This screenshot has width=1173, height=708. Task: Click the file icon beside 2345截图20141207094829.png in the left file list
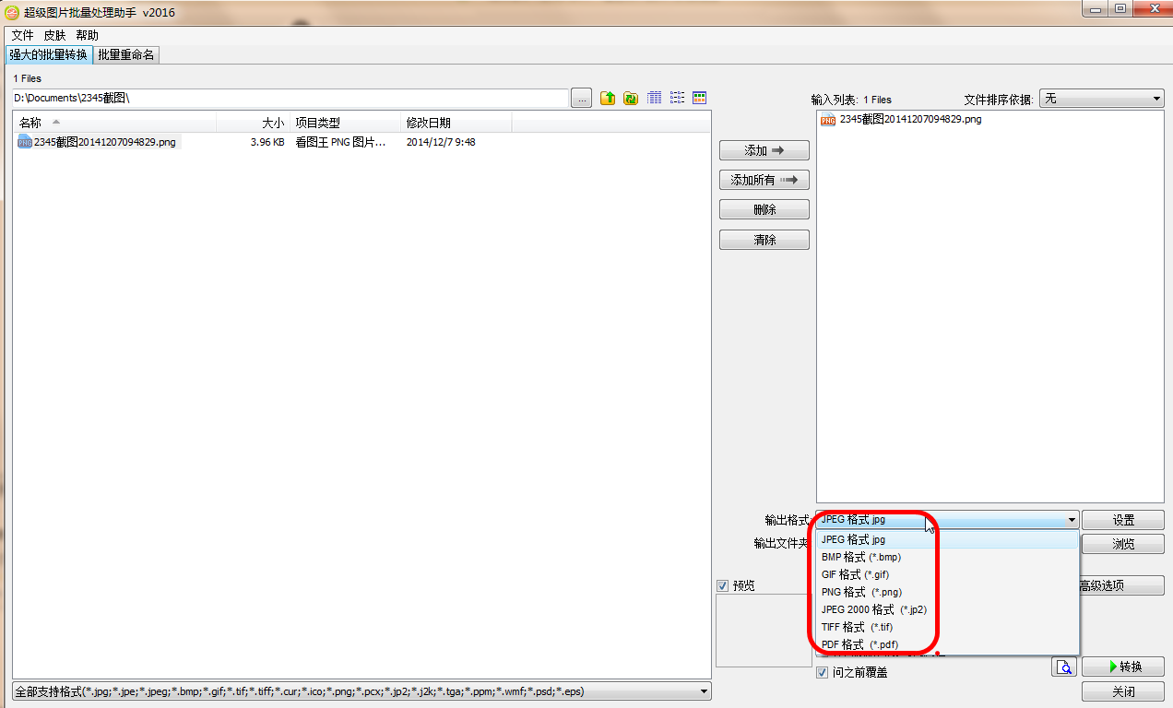coord(25,142)
